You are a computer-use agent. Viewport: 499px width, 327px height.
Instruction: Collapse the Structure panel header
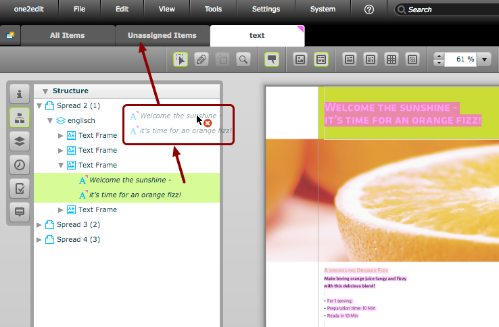[45, 91]
